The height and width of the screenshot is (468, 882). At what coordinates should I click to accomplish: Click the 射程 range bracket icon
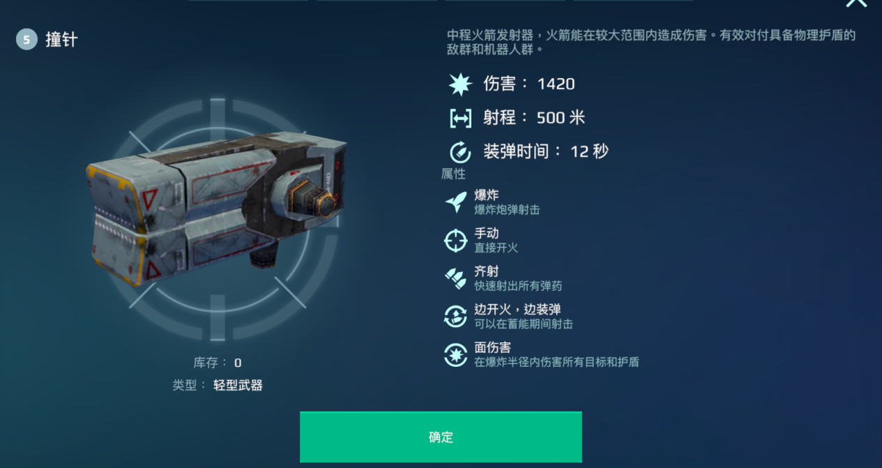pos(460,118)
